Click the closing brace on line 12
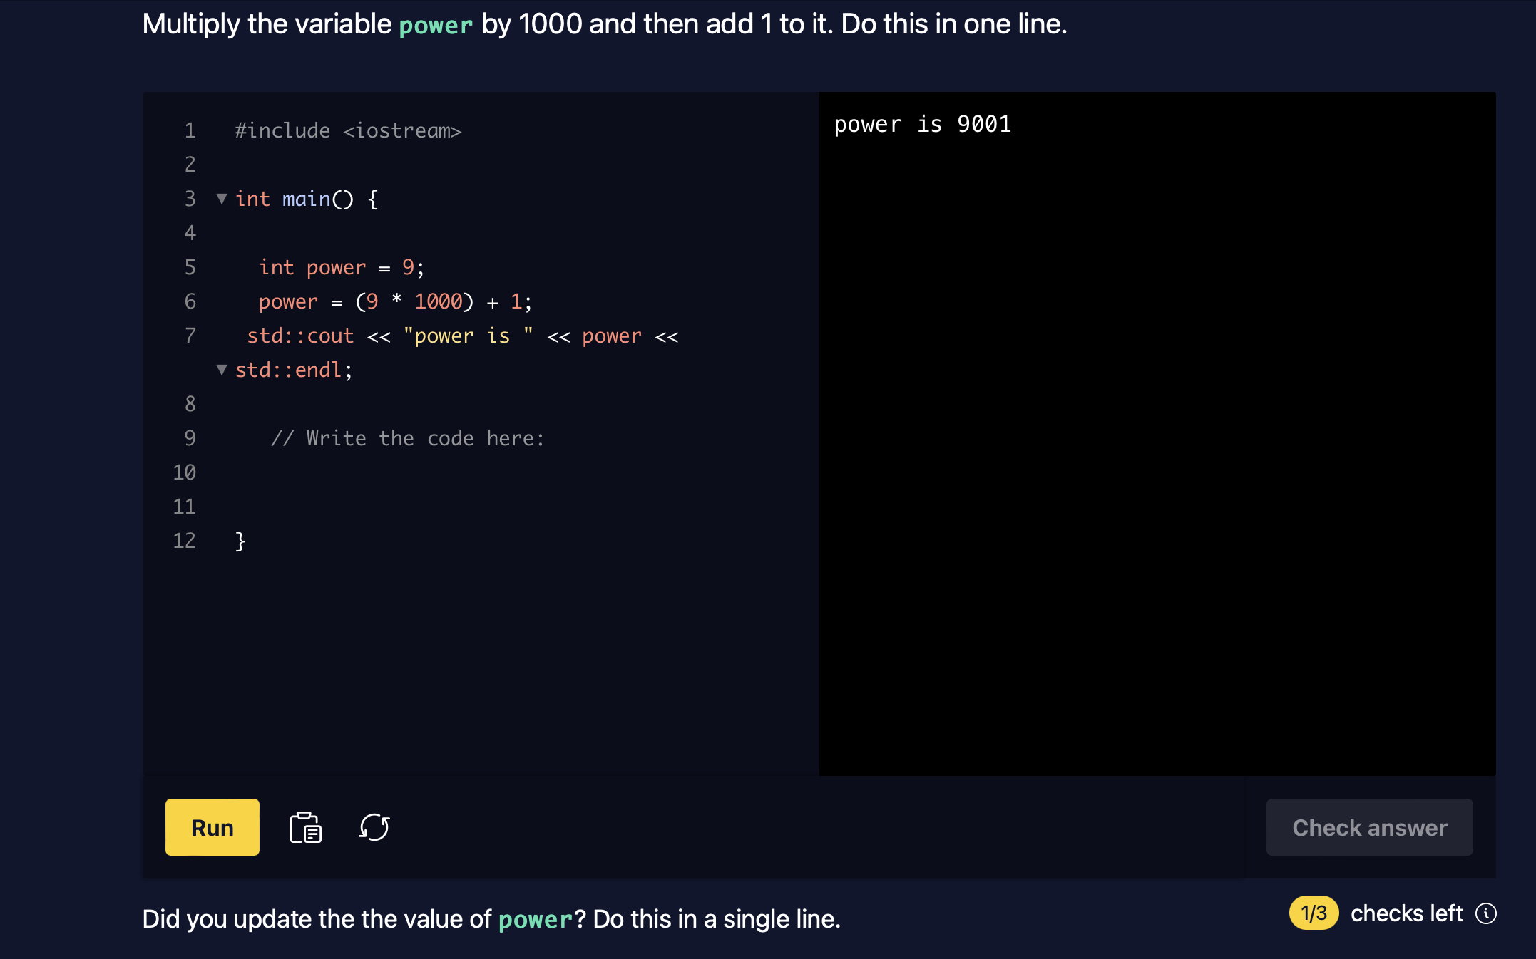This screenshot has width=1536, height=959. pos(240,541)
